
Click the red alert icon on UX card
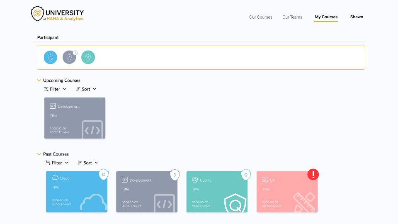313,175
